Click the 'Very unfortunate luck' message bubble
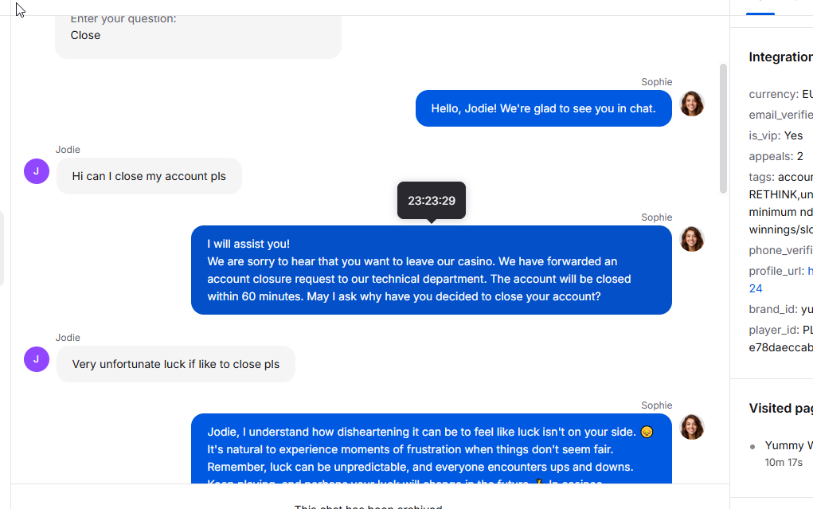 pos(176,364)
